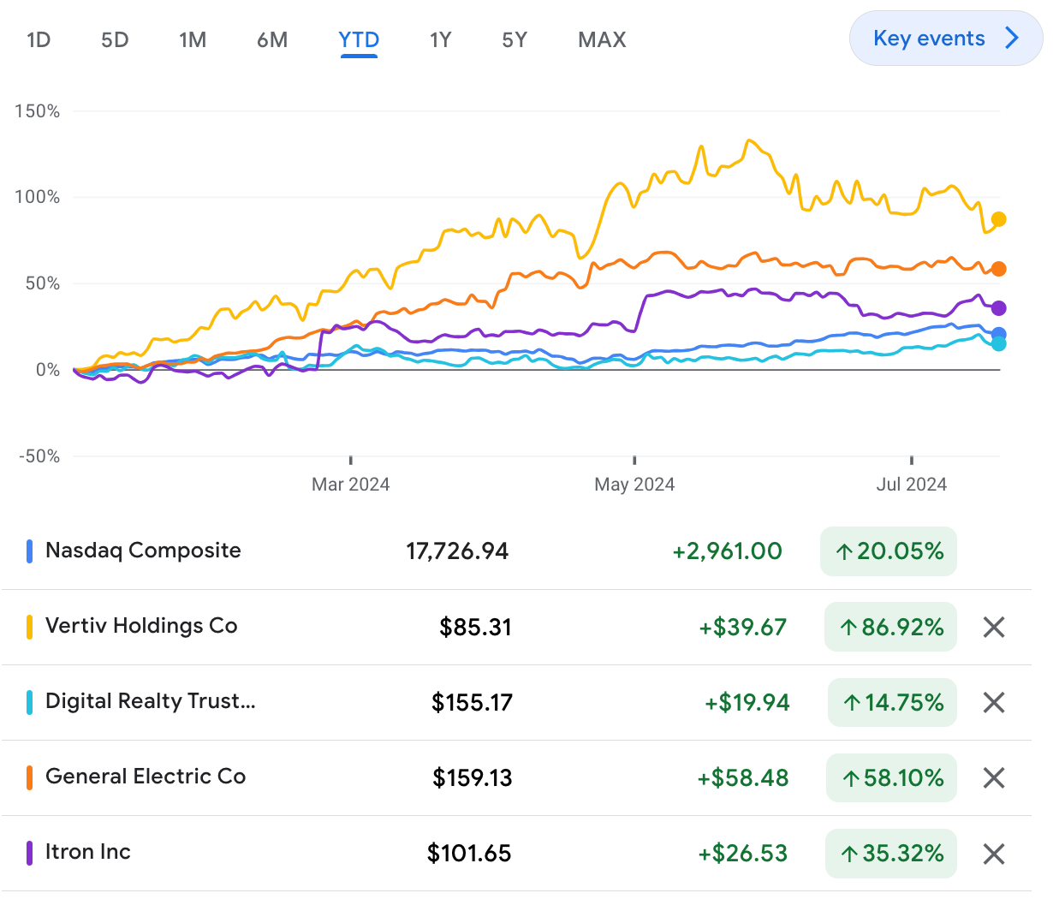Click the Jul 2024 axis label
The height and width of the screenshot is (899, 1053).
[x=912, y=485]
